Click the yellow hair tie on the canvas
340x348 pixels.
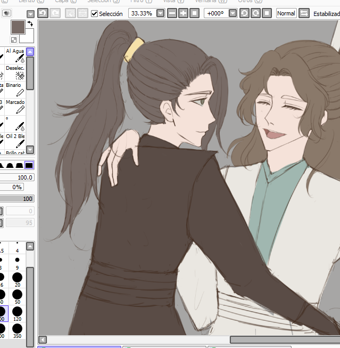(134, 49)
